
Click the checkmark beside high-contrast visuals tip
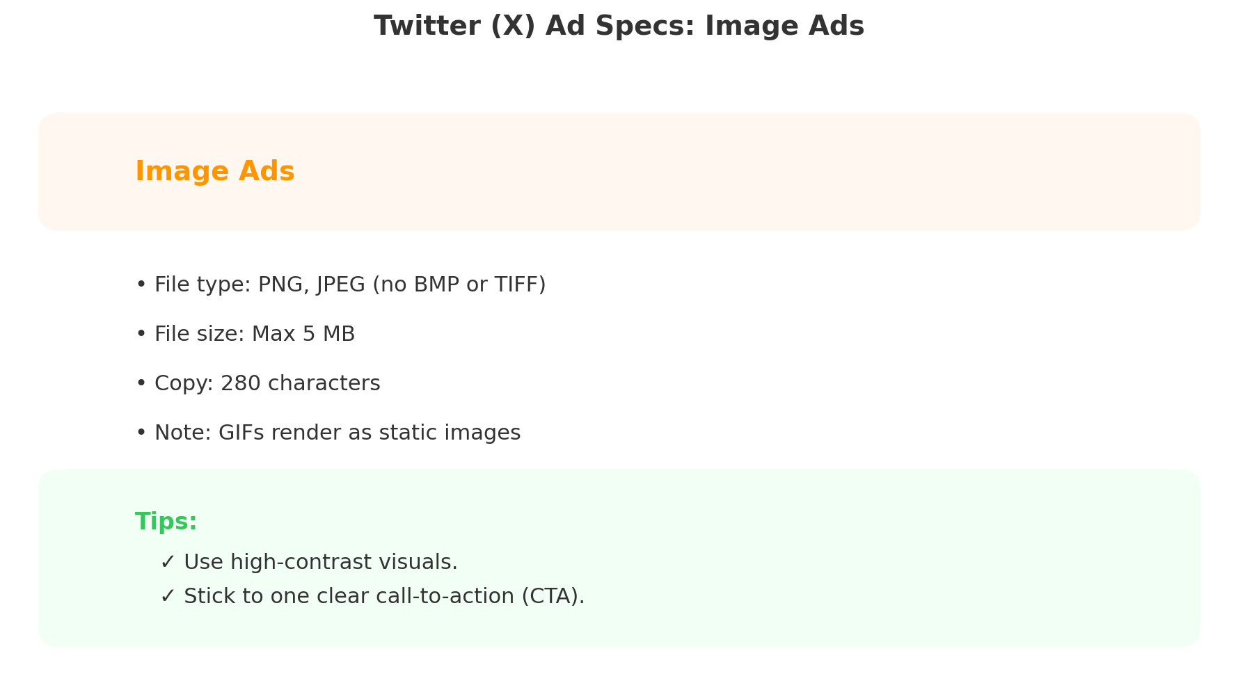[167, 562]
